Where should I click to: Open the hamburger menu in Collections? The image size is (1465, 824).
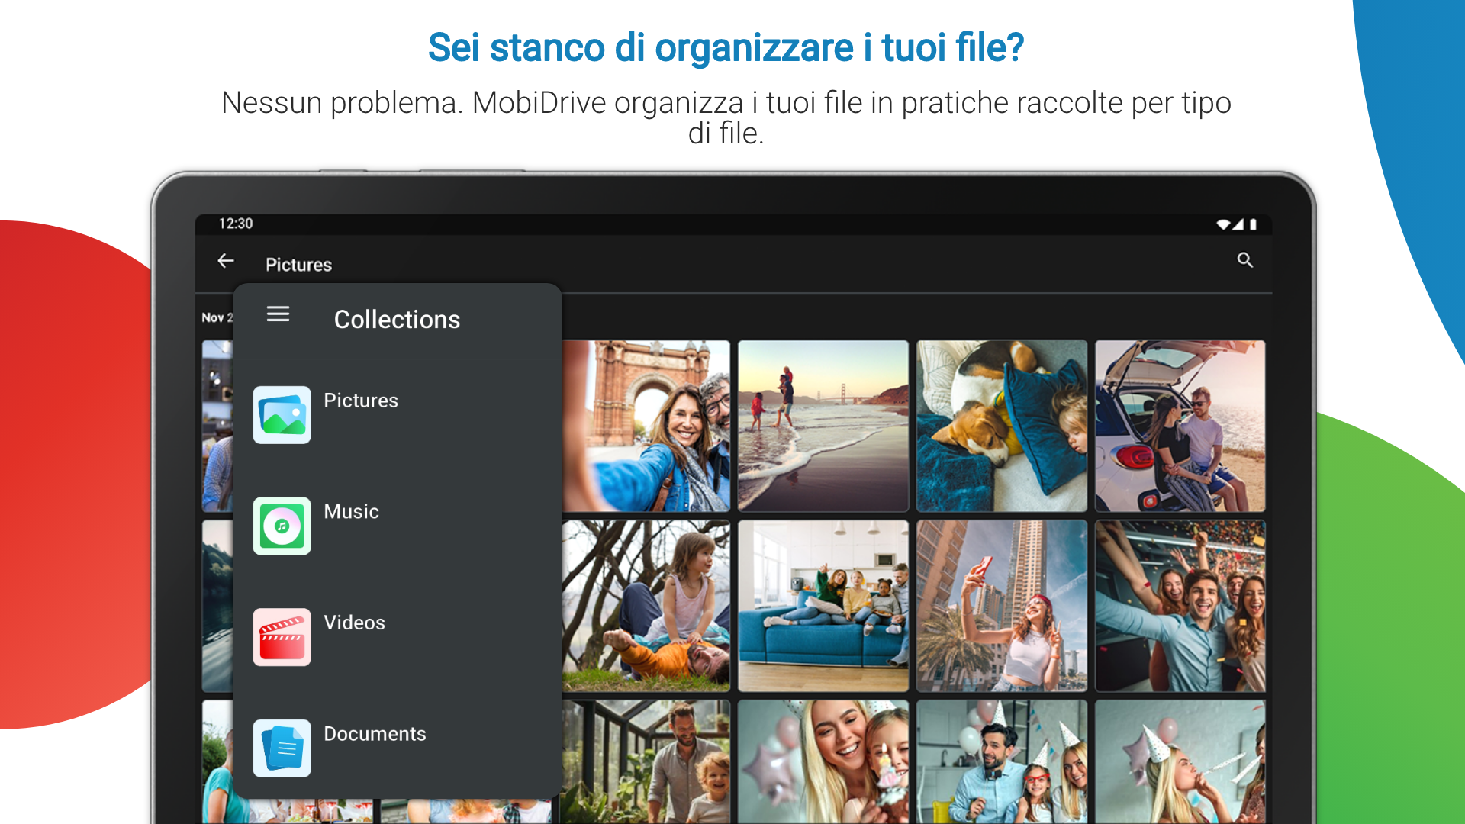point(278,314)
